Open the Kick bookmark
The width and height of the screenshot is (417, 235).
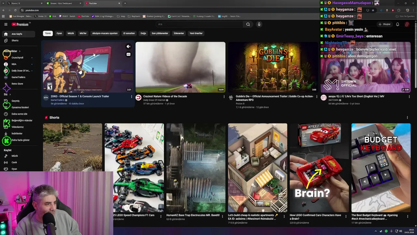52,16
